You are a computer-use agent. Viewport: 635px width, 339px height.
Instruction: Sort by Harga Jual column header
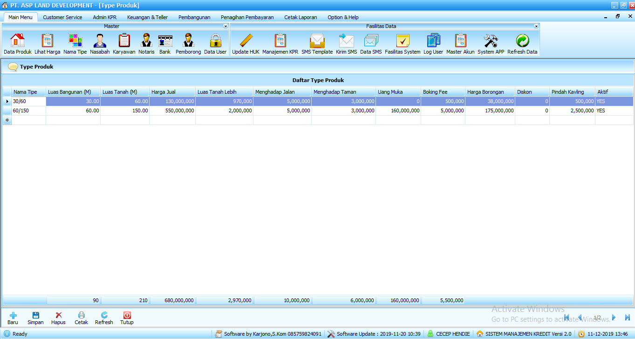pyautogui.click(x=172, y=92)
